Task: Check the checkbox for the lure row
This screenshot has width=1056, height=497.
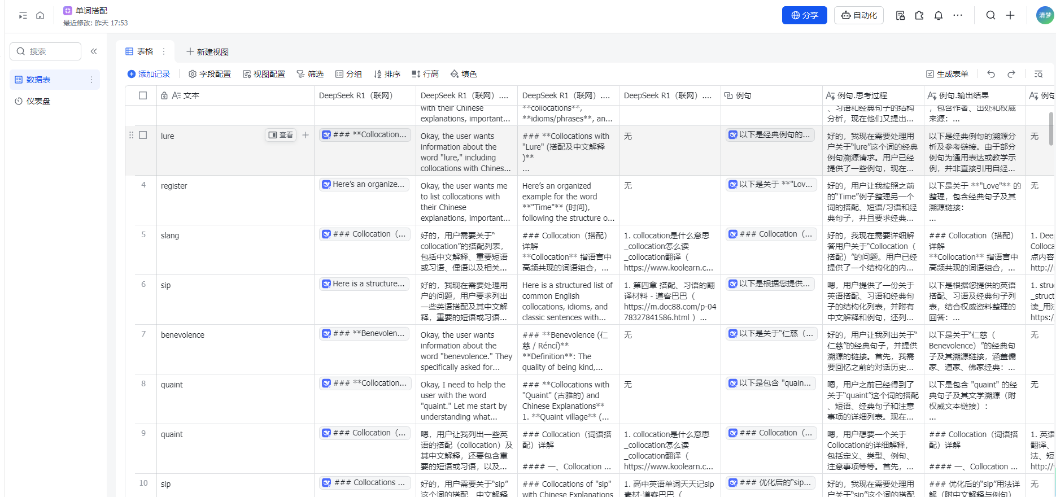Action: point(143,136)
